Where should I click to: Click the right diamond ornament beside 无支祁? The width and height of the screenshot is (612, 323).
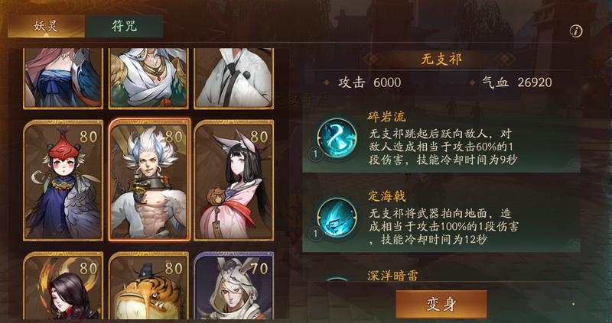pyautogui.click(x=505, y=60)
